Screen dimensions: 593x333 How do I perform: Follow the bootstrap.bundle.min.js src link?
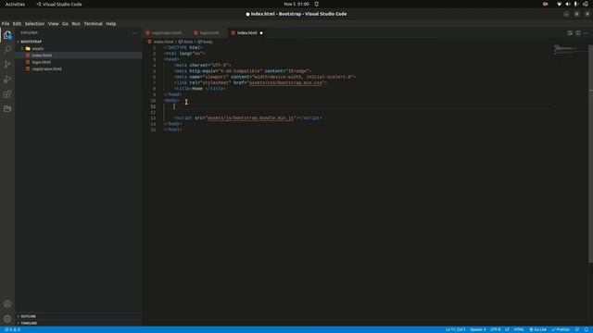(x=250, y=117)
